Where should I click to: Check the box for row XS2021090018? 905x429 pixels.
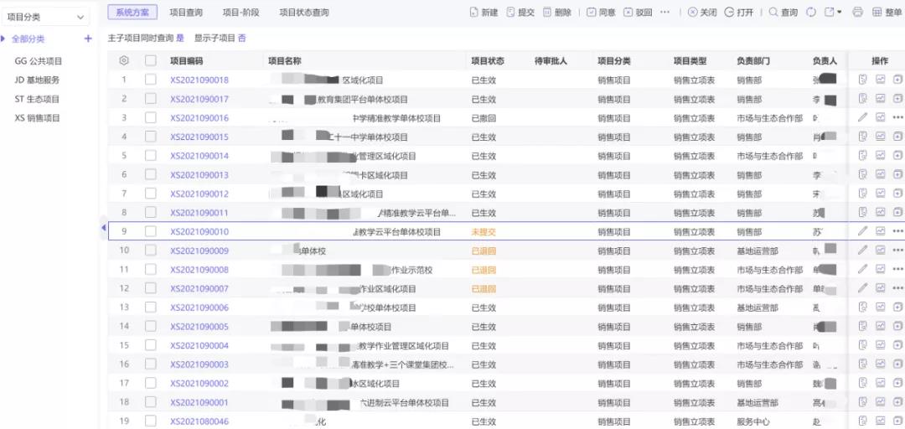(x=151, y=80)
